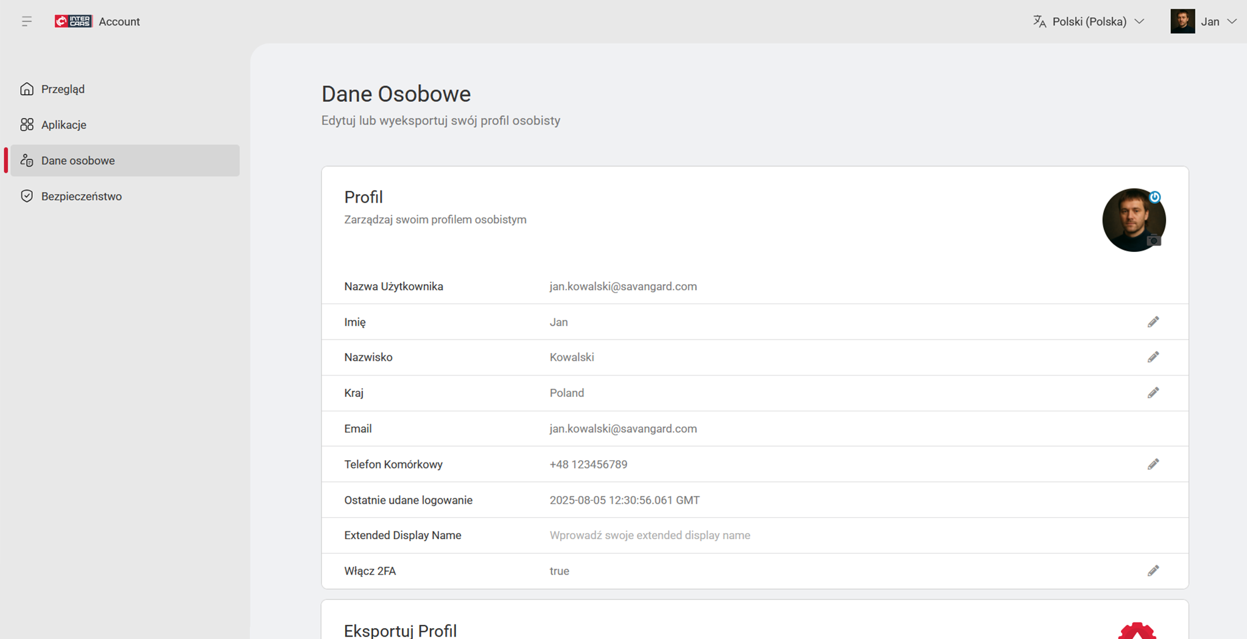Viewport: 1247px width, 639px height.
Task: Edit the Imię field pencil icon
Action: 1153,322
